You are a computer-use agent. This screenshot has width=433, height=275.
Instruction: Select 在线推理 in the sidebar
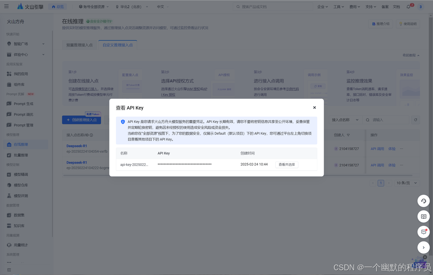pyautogui.click(x=26, y=144)
